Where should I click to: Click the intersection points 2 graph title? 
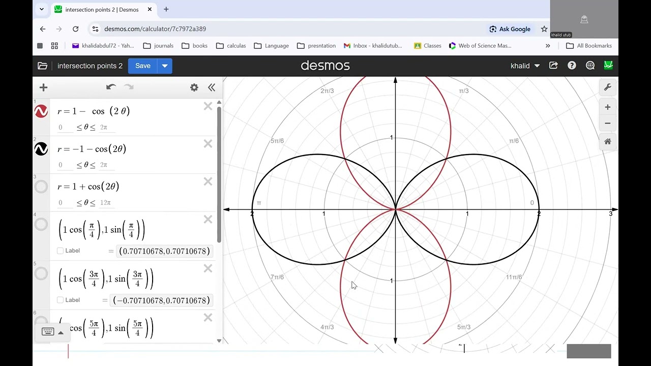pos(90,66)
